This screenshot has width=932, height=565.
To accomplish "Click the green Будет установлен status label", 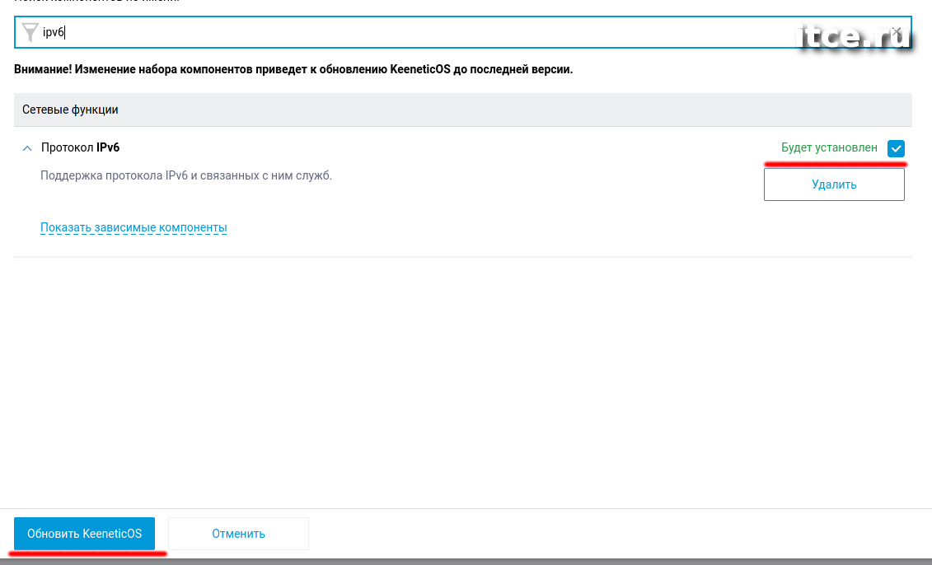I will 829,147.
